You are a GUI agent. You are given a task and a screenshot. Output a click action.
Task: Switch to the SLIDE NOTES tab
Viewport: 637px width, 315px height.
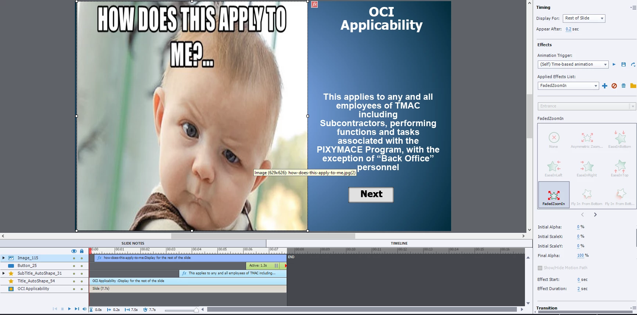(x=133, y=243)
